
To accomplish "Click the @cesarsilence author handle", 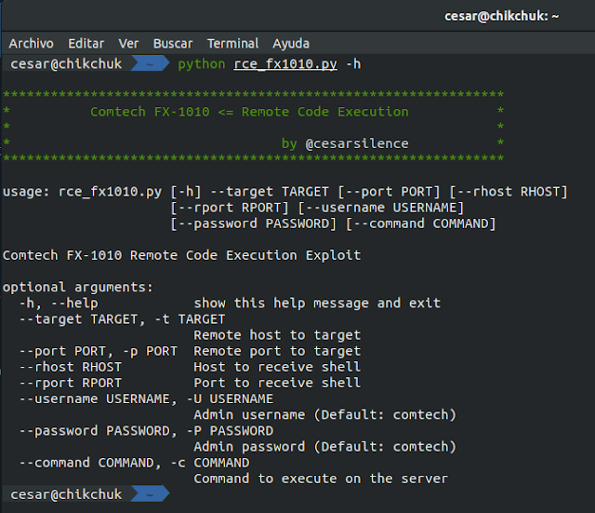I will 357,143.
